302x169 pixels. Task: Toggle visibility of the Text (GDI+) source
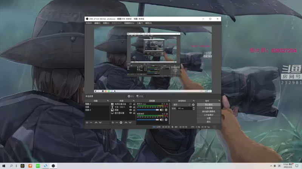click(x=130, y=107)
